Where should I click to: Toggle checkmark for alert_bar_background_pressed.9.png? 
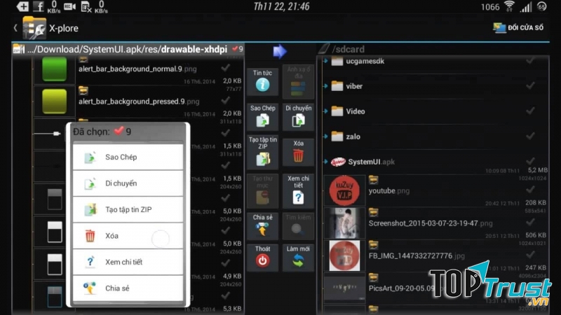[x=225, y=100]
